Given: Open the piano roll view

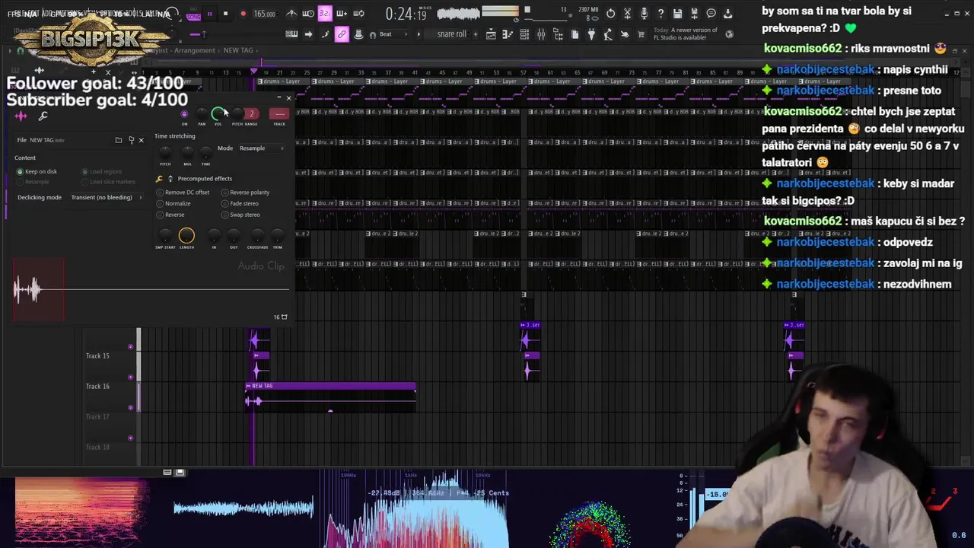Looking at the screenshot, I should pos(508,34).
